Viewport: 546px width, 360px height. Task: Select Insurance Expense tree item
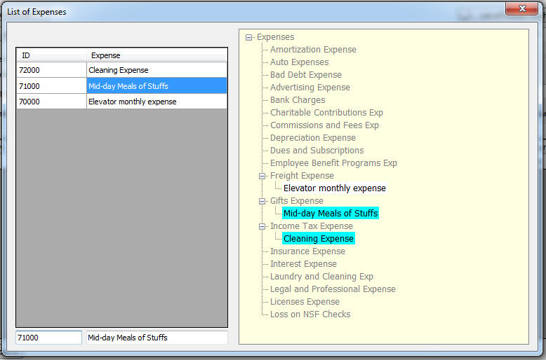(307, 251)
